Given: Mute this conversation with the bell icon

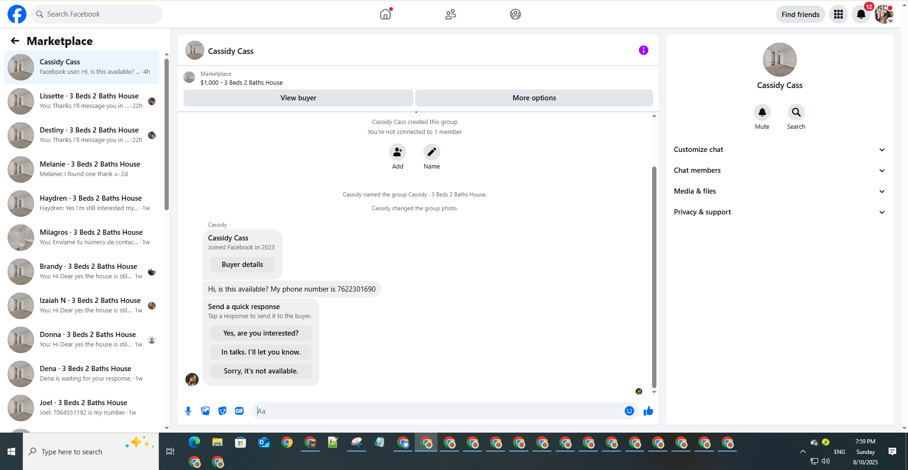Looking at the screenshot, I should (x=762, y=112).
